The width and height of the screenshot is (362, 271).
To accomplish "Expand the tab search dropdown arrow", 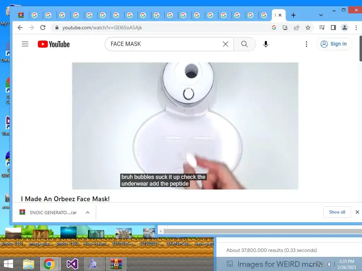I will tap(321, 15).
